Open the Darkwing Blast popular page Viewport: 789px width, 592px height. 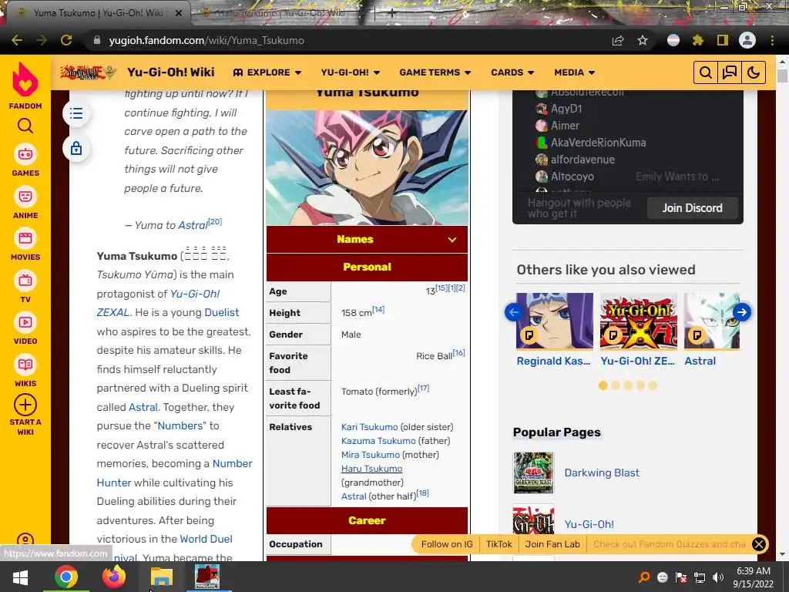[x=602, y=473]
